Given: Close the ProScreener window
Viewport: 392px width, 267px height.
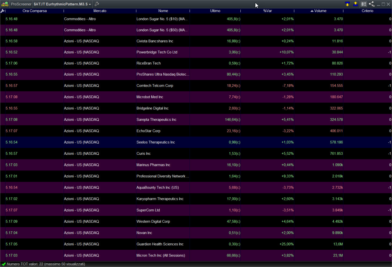Looking at the screenshot, I should point(388,4).
